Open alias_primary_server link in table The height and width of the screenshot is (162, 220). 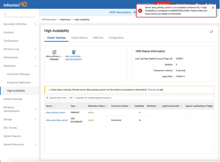(55, 112)
